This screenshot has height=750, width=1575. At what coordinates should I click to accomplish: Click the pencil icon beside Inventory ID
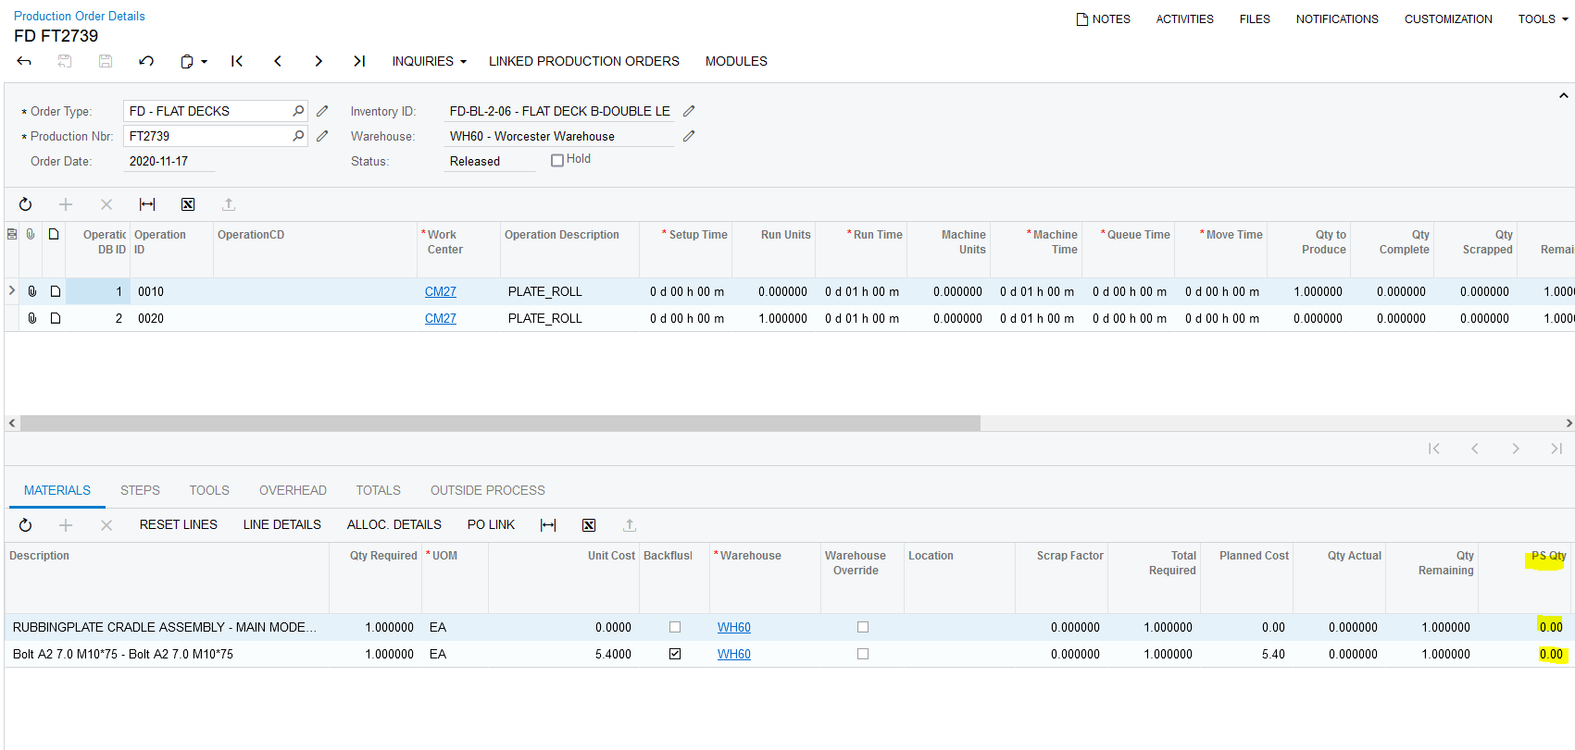689,111
